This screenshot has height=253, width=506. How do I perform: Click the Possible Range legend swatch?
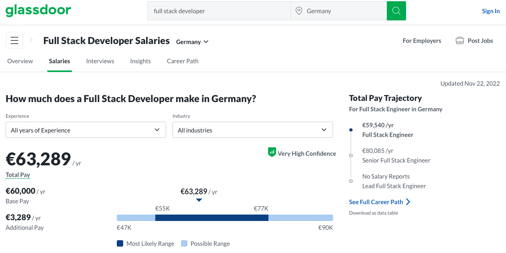click(x=184, y=243)
